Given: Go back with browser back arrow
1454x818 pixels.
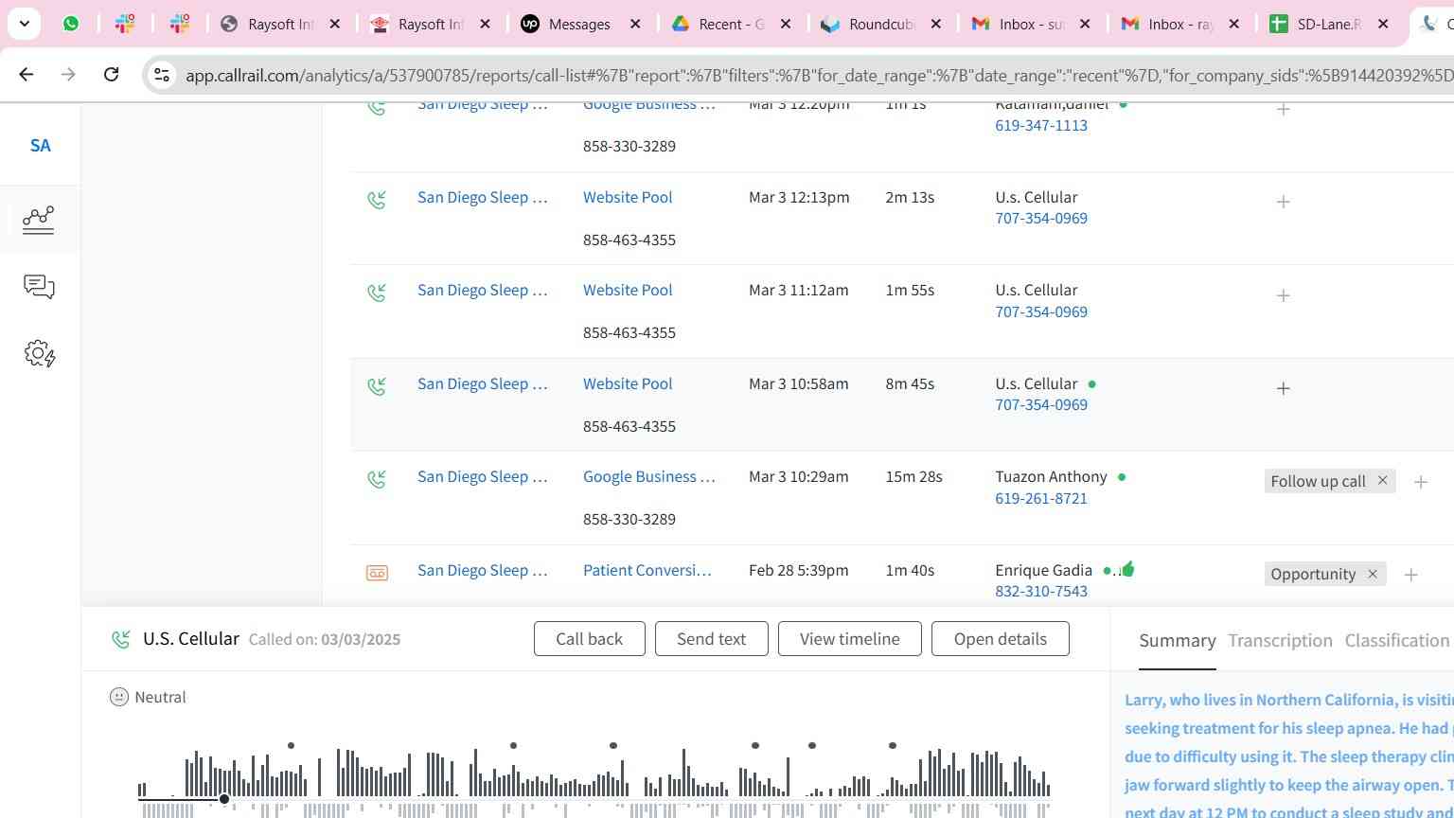Looking at the screenshot, I should coord(27,74).
